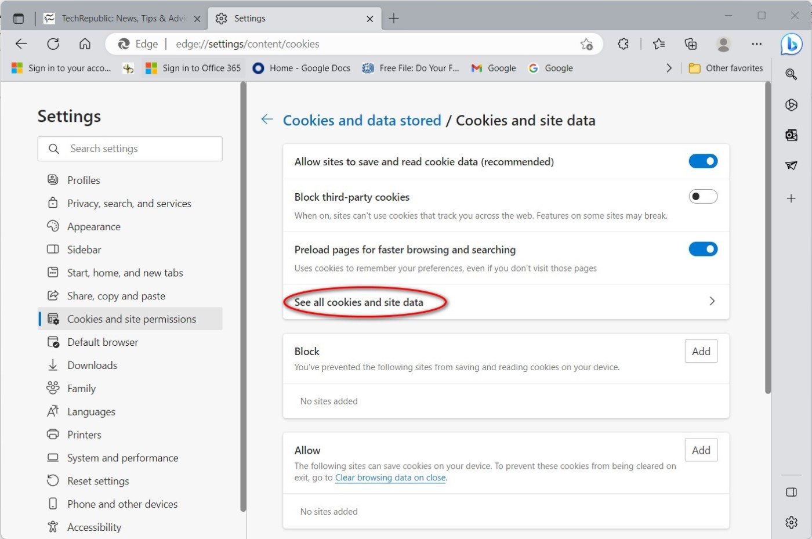The width and height of the screenshot is (812, 539).
Task: Open Sign in to Office 365 favorite
Action: tap(193, 68)
